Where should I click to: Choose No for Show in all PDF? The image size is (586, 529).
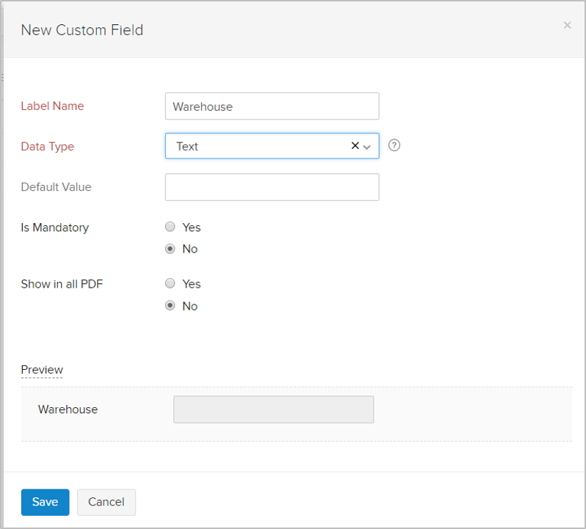(x=170, y=306)
